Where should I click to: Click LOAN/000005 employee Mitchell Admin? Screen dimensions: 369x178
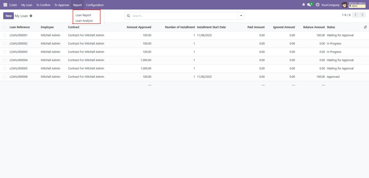coord(50,68)
